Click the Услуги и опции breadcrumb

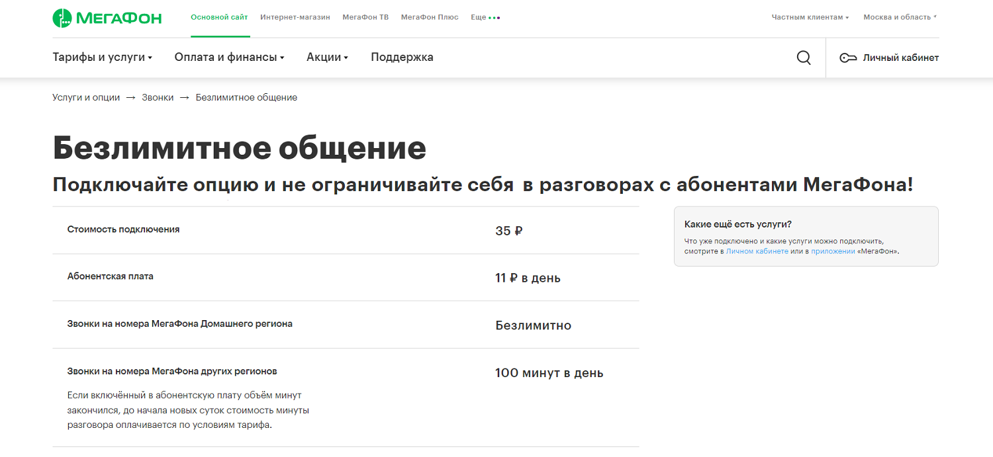[x=86, y=97]
